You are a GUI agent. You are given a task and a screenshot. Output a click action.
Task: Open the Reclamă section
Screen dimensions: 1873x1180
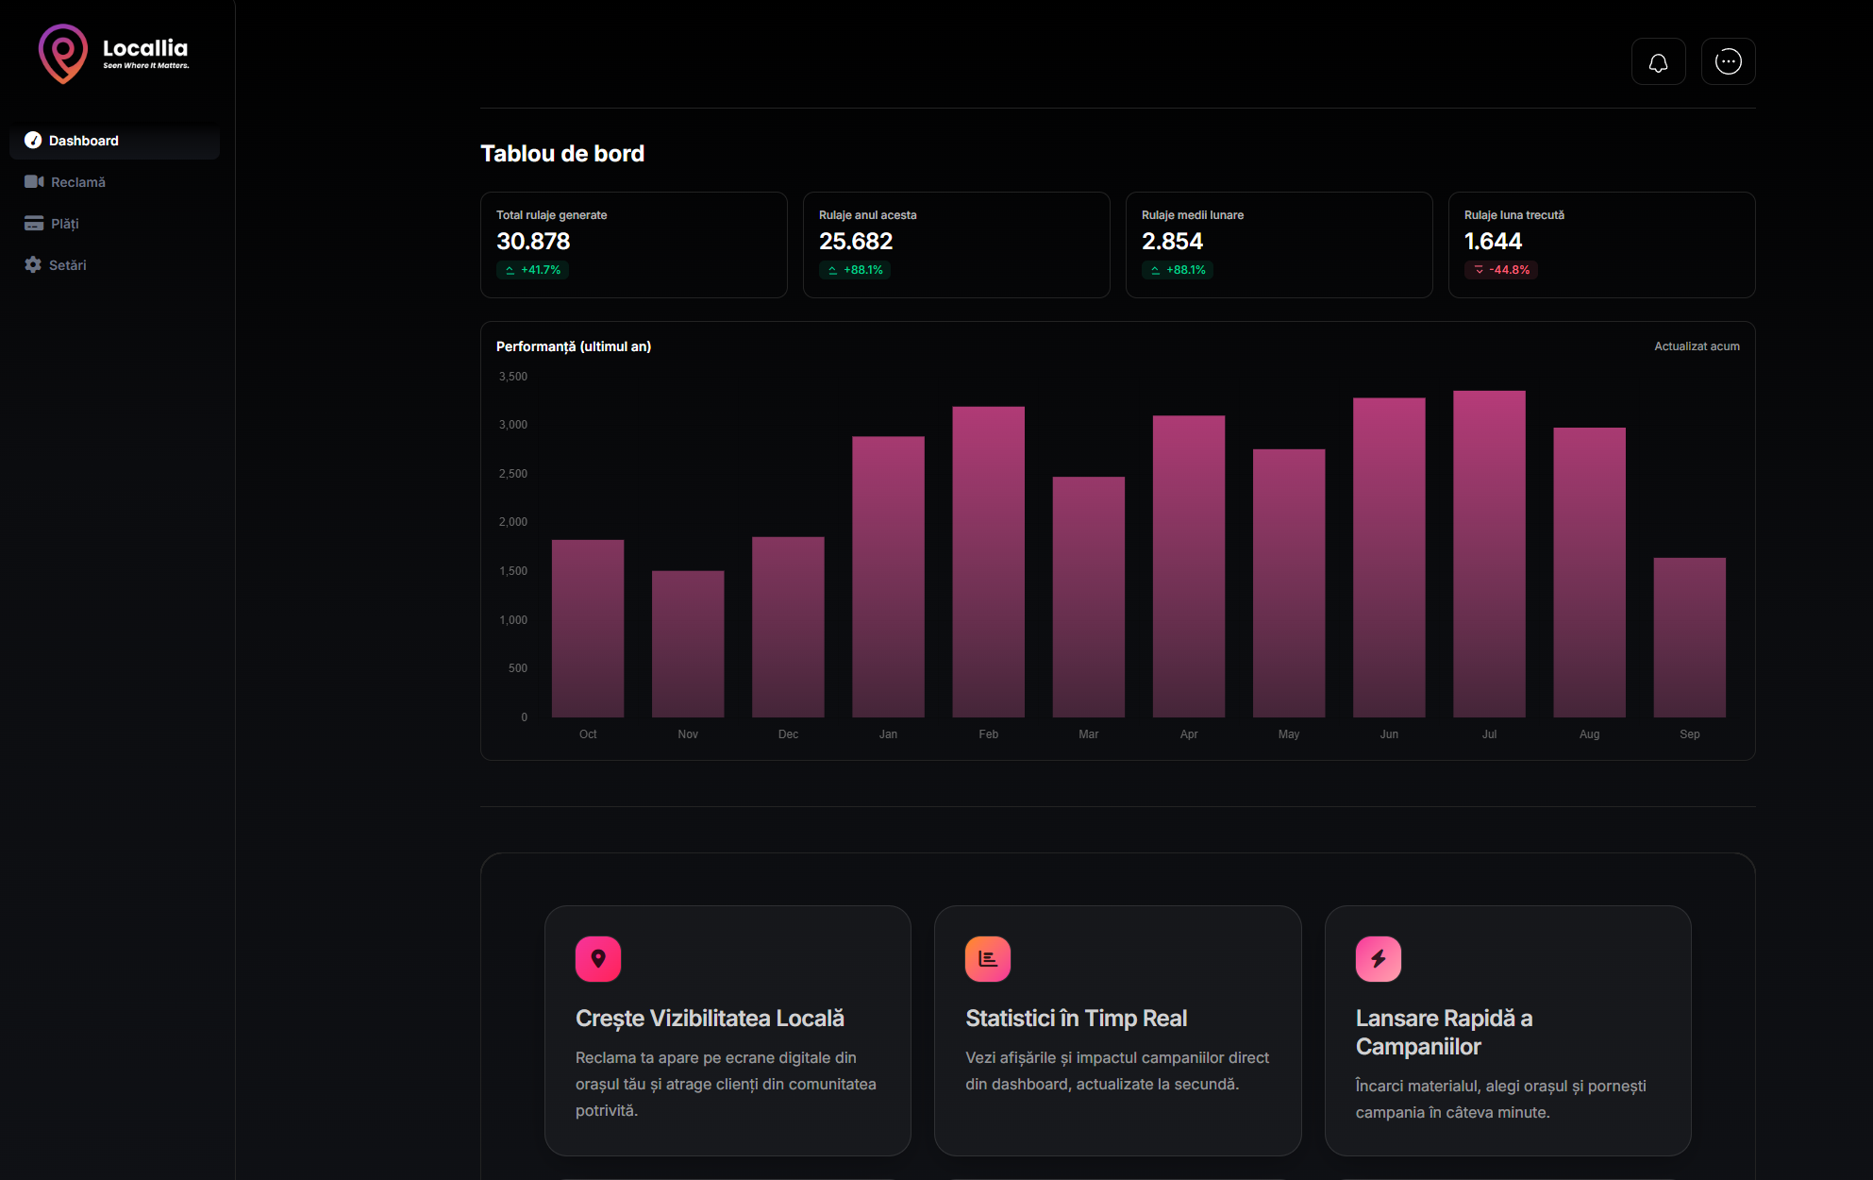78,181
